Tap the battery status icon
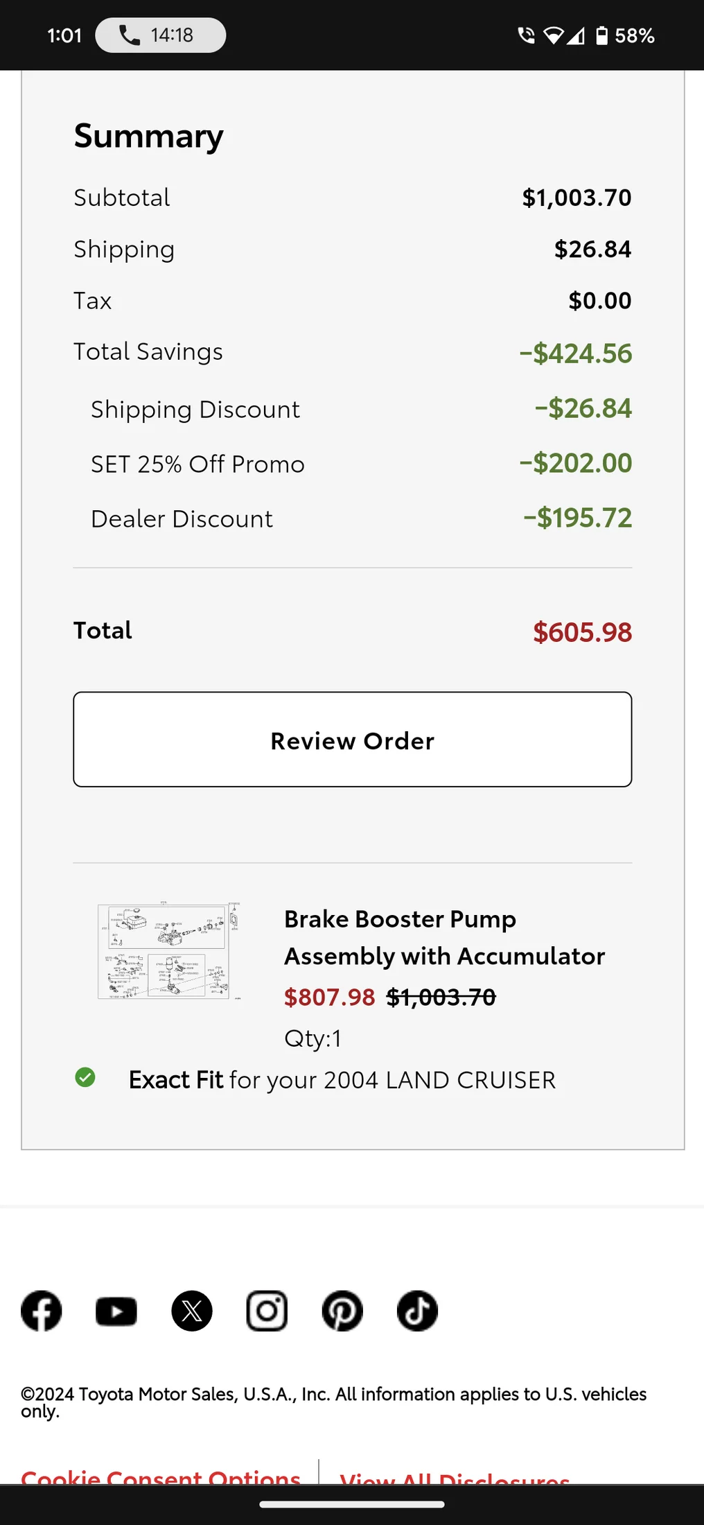This screenshot has height=1525, width=704. [x=601, y=35]
